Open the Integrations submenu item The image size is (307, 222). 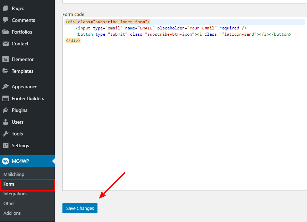(15, 194)
